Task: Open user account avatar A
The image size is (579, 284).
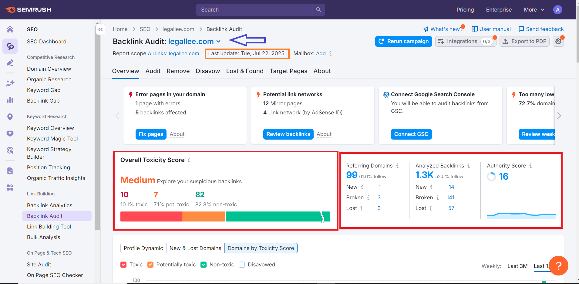Action: 557,10
